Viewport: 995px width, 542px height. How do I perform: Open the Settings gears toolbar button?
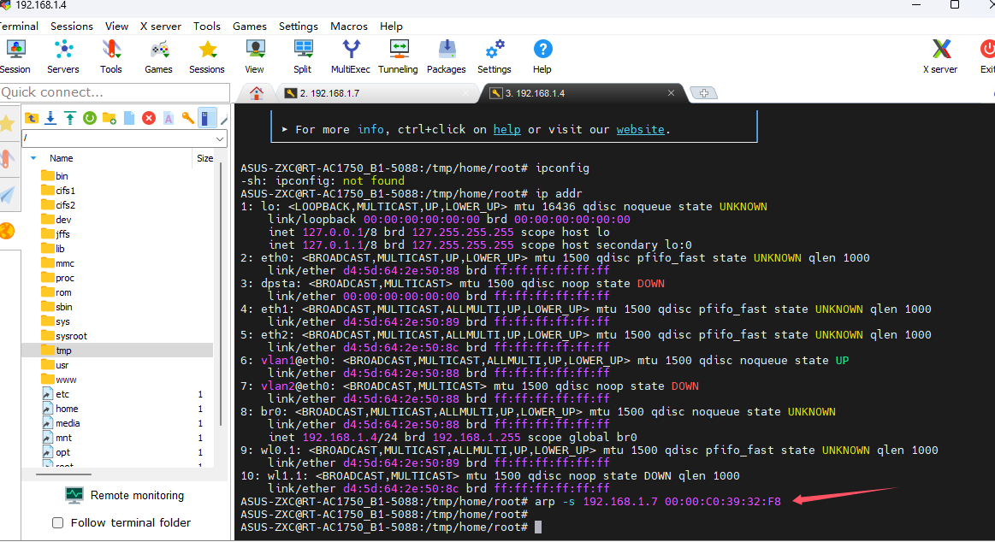[495, 56]
